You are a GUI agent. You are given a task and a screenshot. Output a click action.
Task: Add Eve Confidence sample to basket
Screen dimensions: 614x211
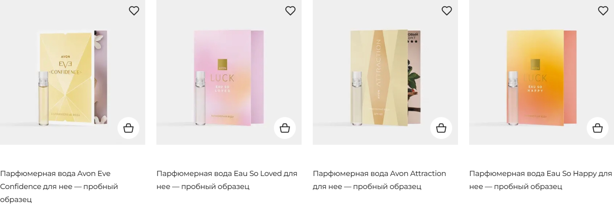128,128
